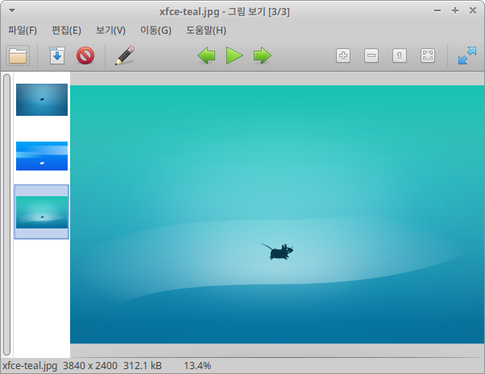Open the 파일(F) menu
Screen dimensions: 485x374
tap(23, 31)
